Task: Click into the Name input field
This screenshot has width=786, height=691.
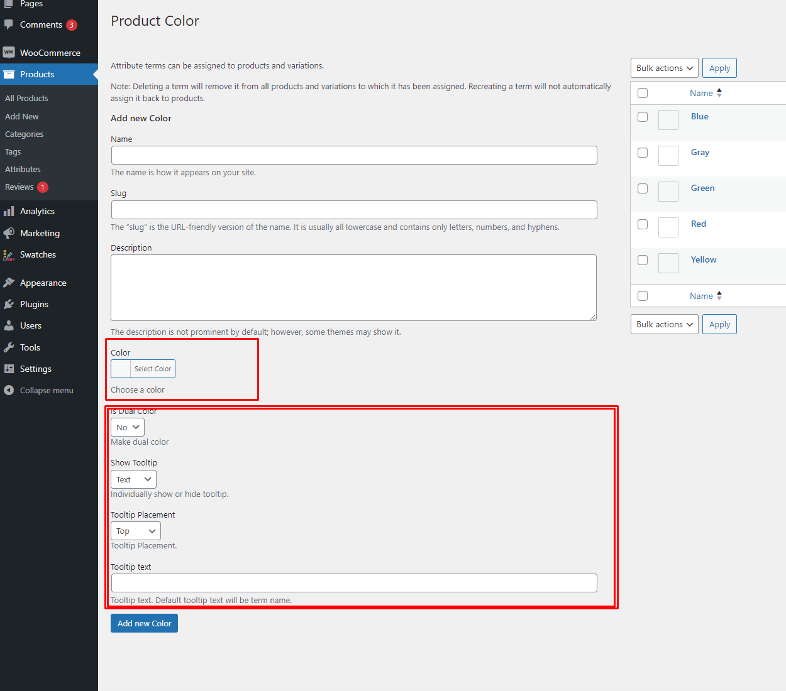Action: pos(354,155)
